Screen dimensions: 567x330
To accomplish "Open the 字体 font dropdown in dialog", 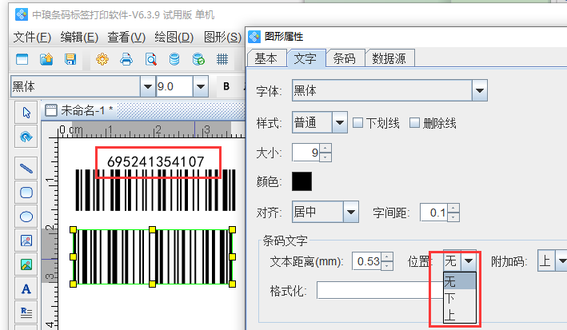I will click(x=480, y=90).
